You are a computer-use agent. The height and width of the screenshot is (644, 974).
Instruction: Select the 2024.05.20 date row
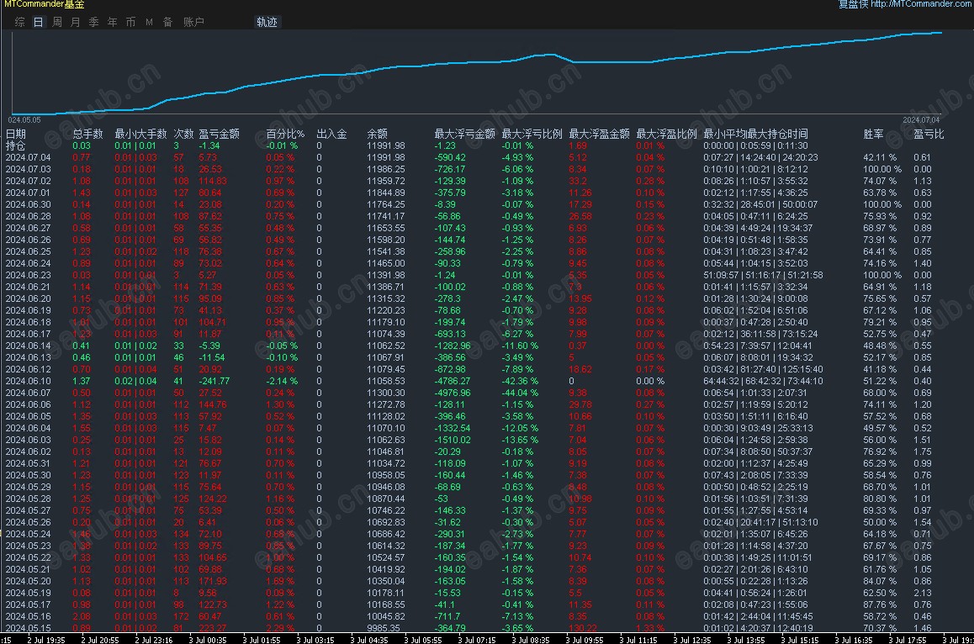(x=29, y=581)
